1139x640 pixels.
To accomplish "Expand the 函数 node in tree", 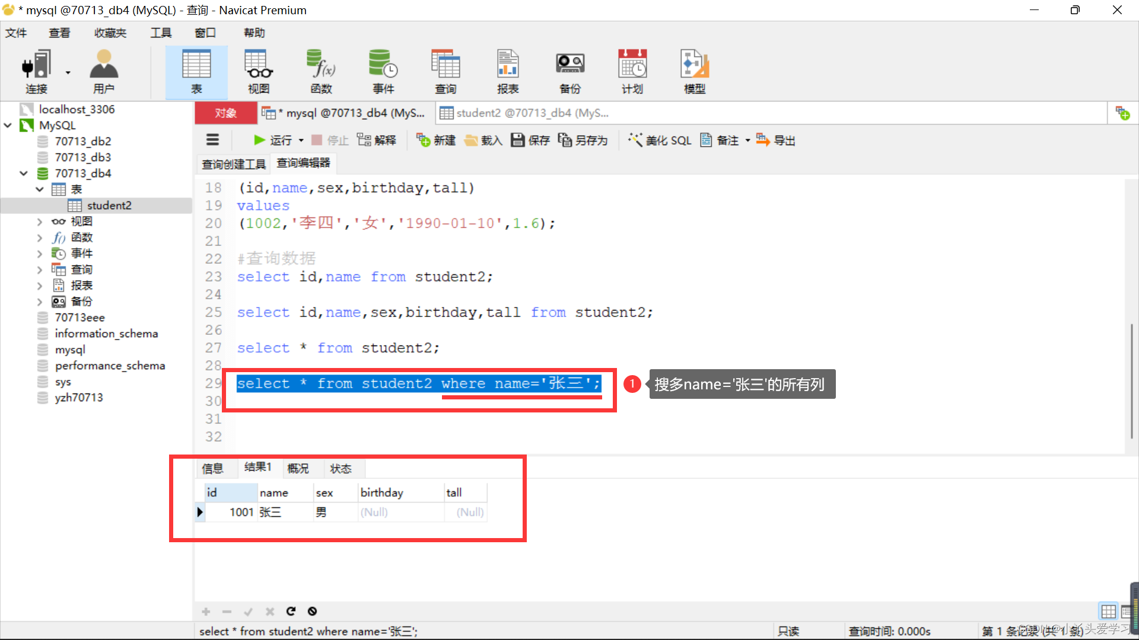I will 40,238.
